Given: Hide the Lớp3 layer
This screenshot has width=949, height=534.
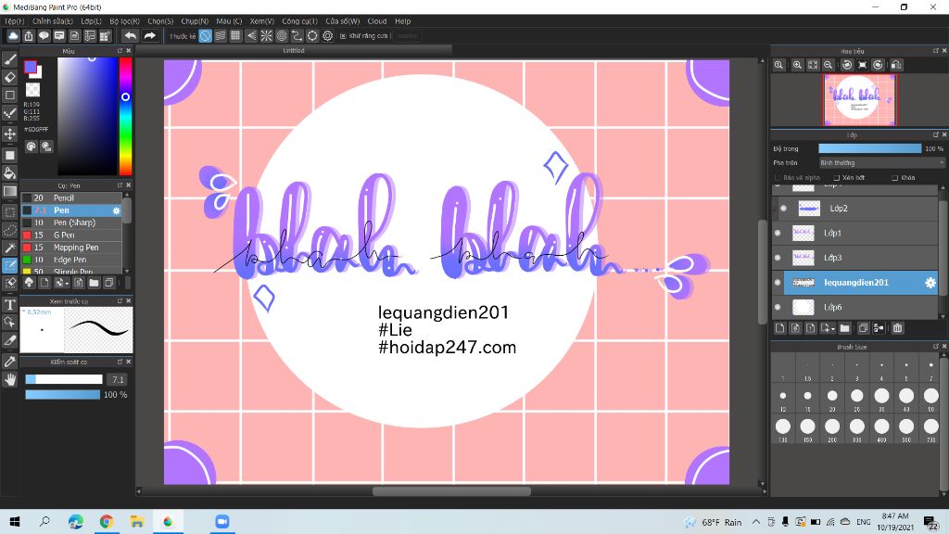Looking at the screenshot, I should point(778,258).
